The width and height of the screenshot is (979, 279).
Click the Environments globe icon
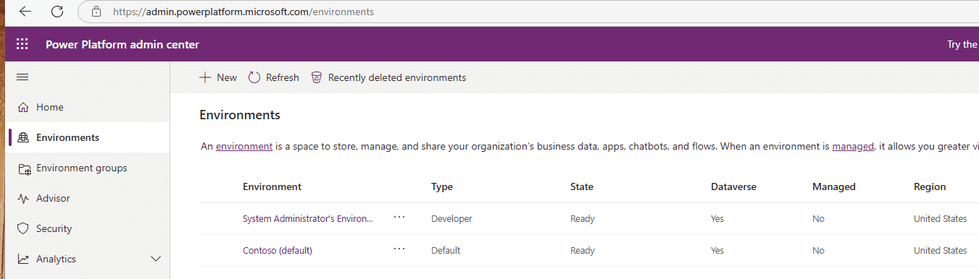(x=23, y=137)
